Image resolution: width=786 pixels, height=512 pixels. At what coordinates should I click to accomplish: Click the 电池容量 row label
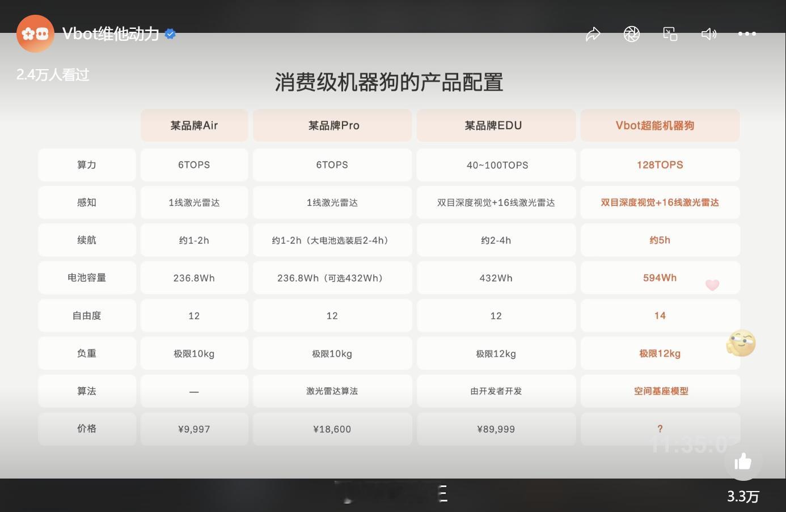point(87,278)
